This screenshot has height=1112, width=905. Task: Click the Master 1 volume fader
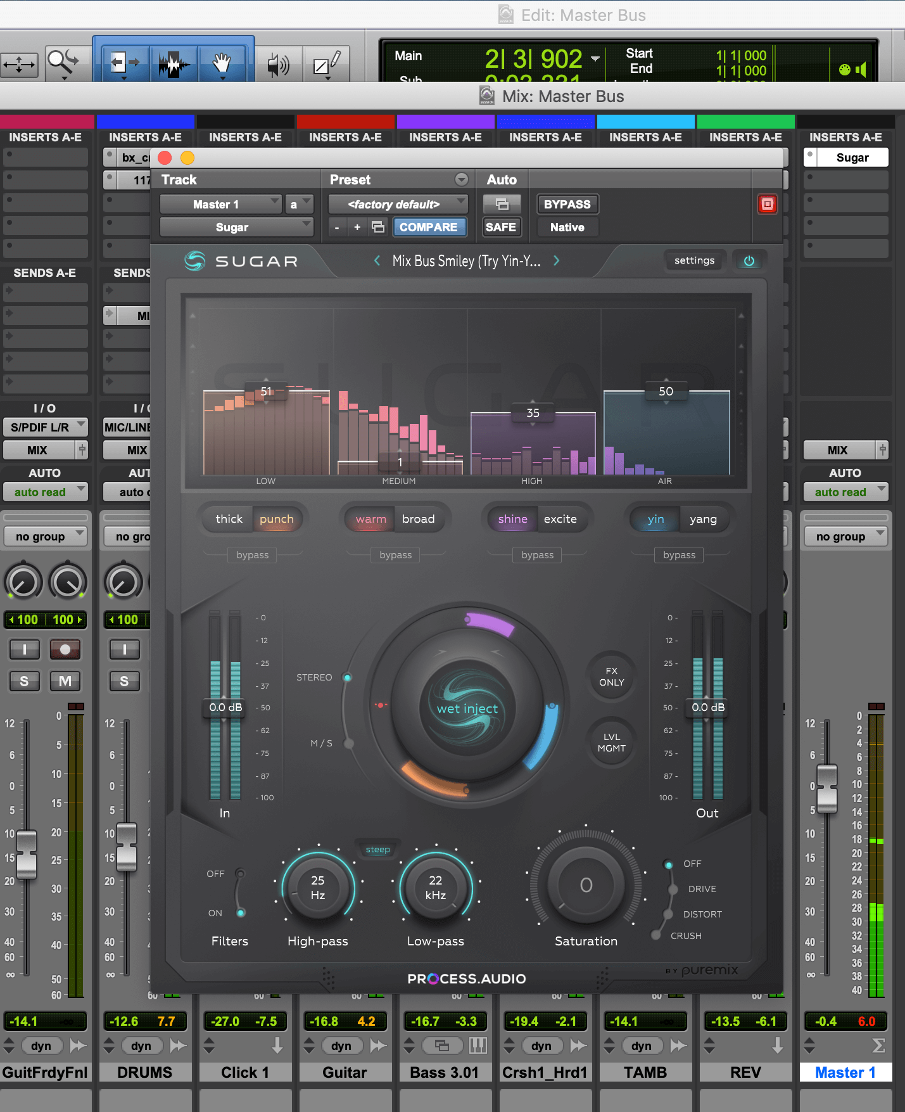click(x=827, y=789)
